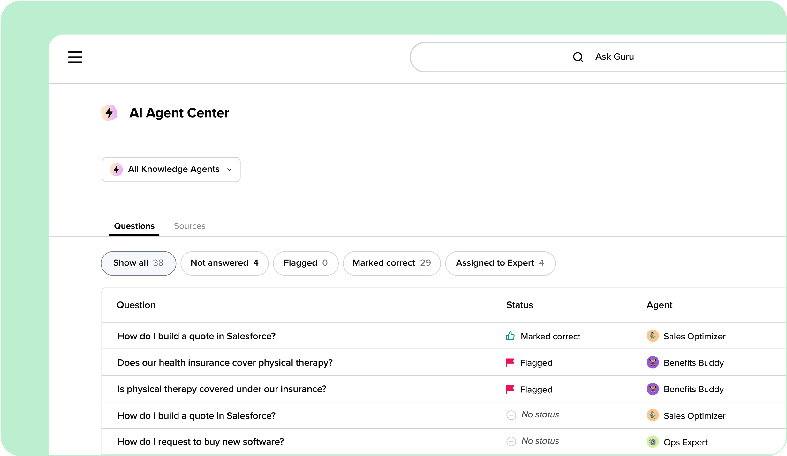Open the All Knowledge Agents dropdown
Image resolution: width=787 pixels, height=456 pixels.
[x=171, y=170]
